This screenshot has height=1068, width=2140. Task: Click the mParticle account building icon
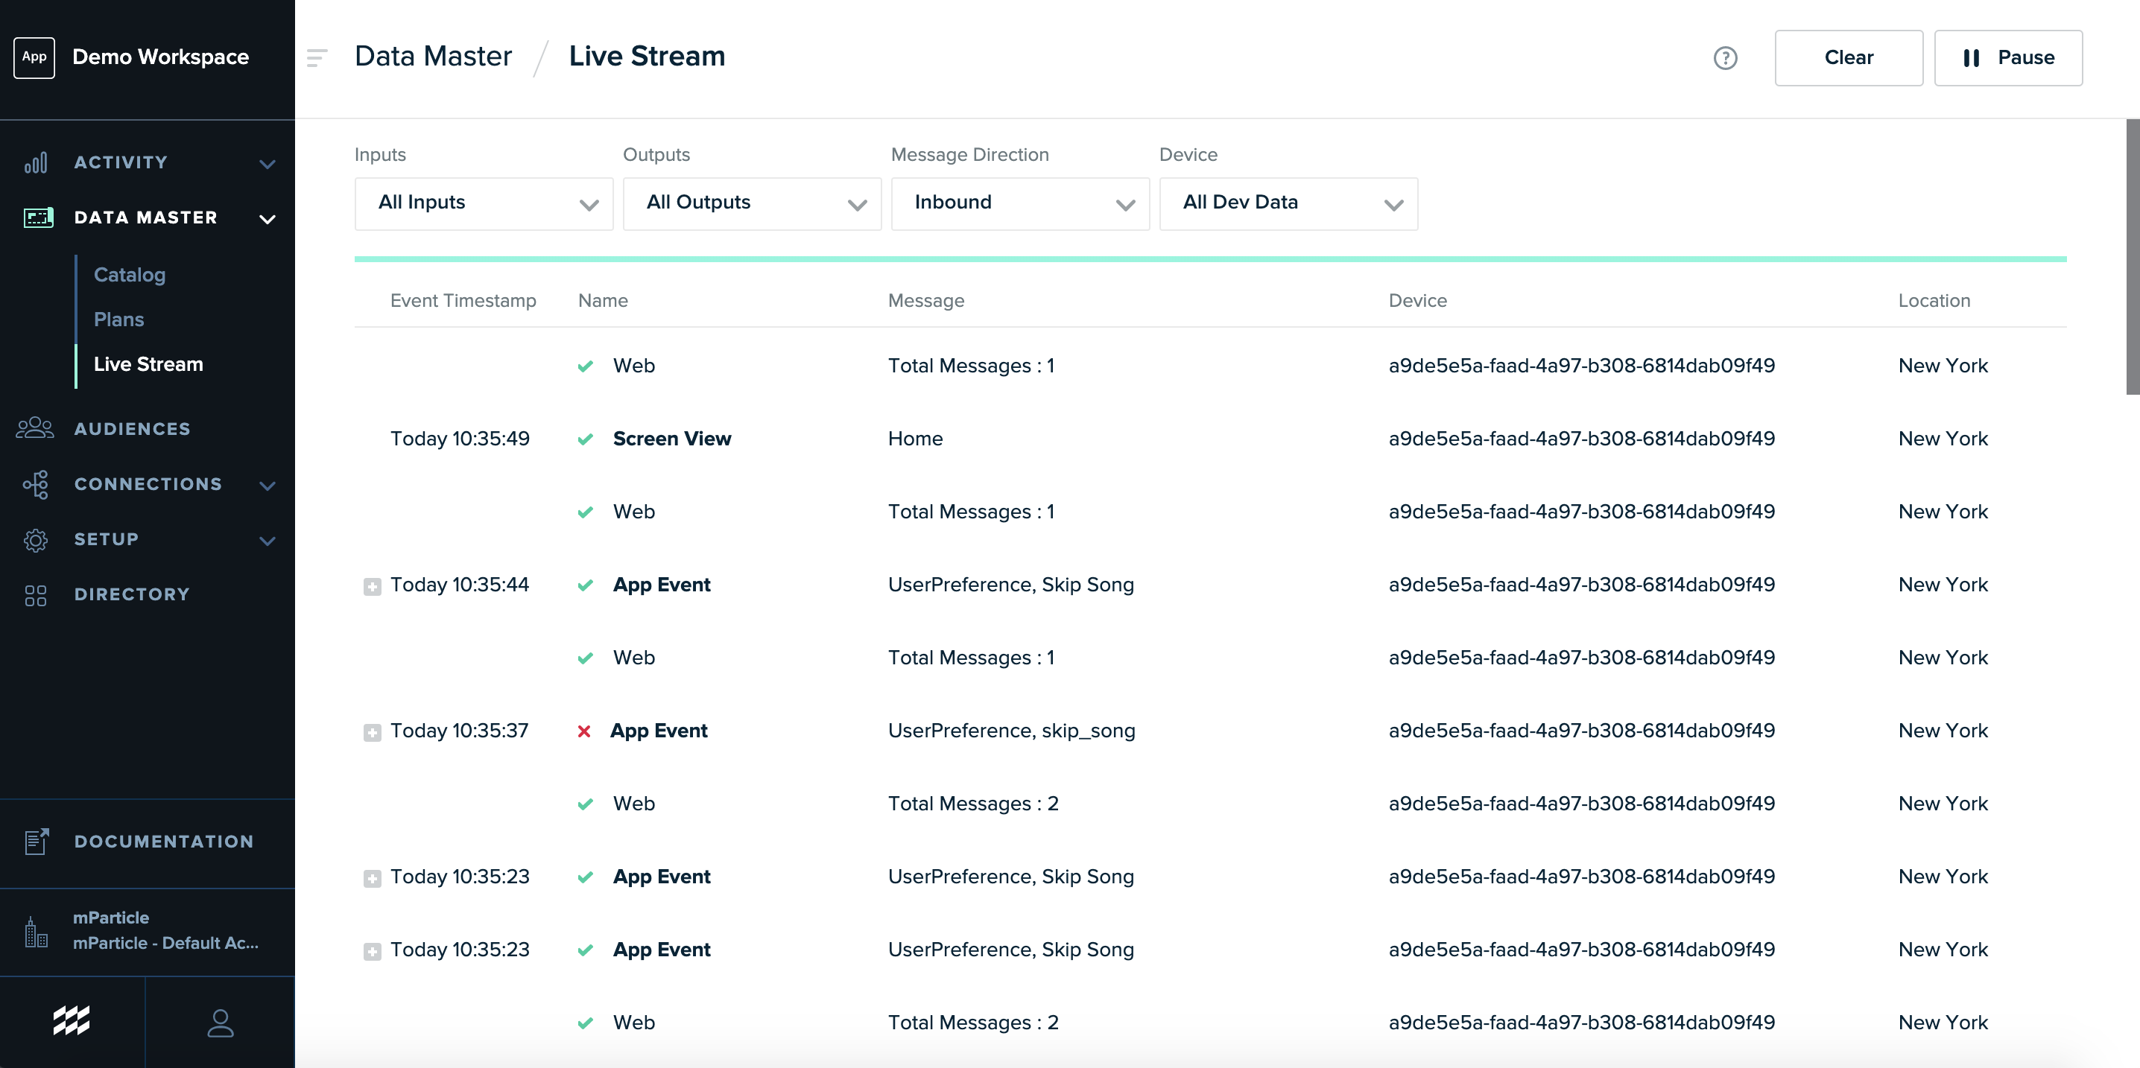pos(36,932)
